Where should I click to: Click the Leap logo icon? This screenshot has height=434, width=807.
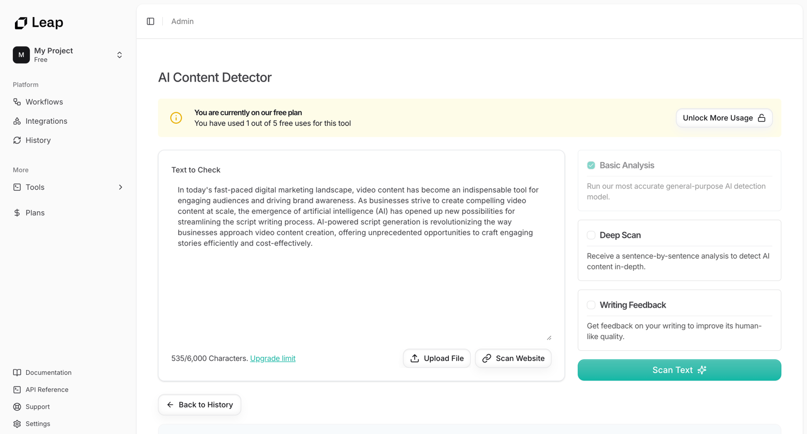pos(21,22)
